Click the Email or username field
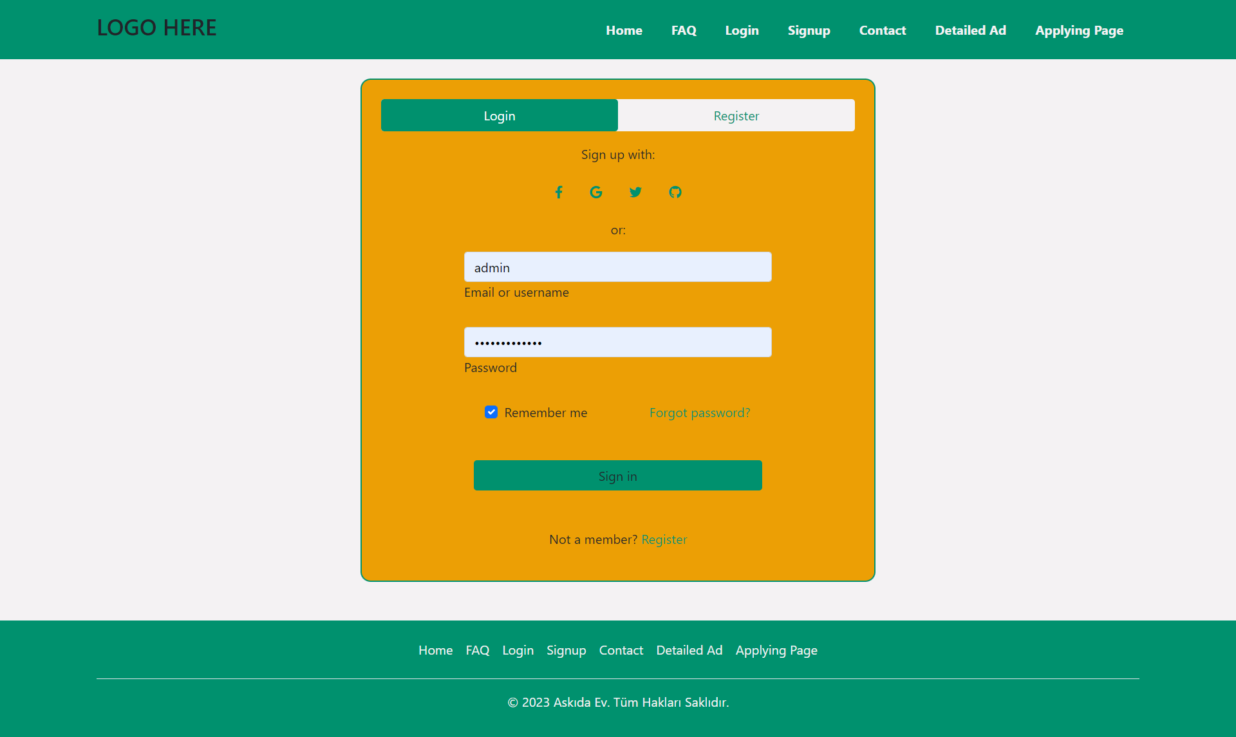The image size is (1236, 737). point(617,266)
